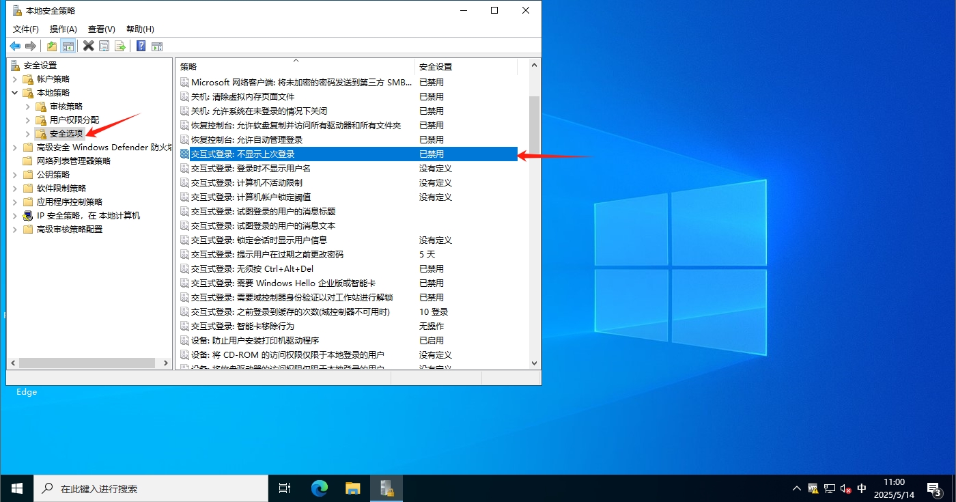
Task: Select row 交互式登录: 不显示上次登录
Action: [348, 154]
